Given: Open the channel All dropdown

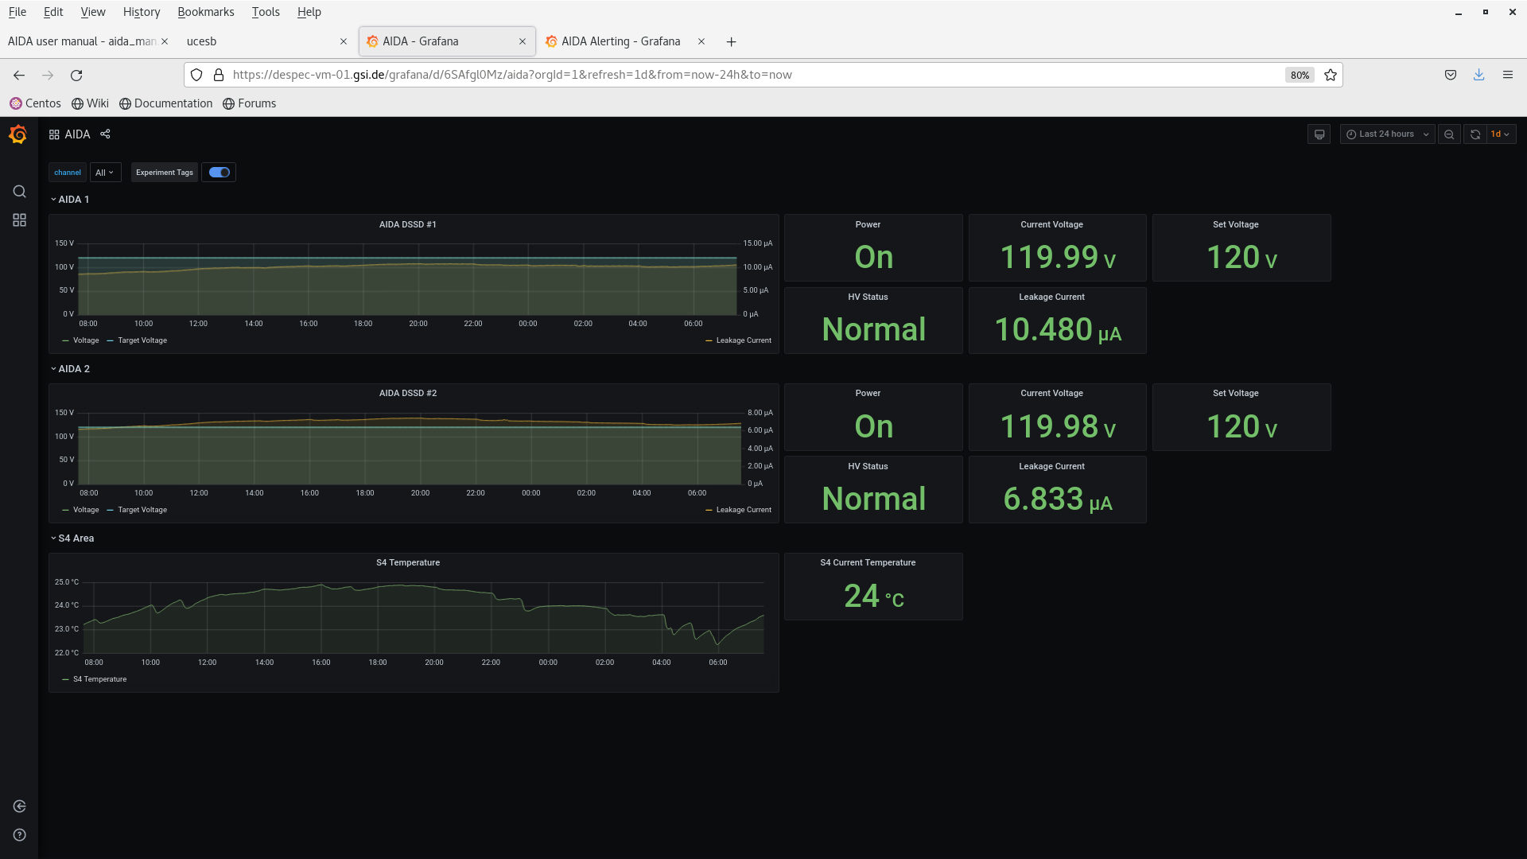Looking at the screenshot, I should [x=105, y=173].
